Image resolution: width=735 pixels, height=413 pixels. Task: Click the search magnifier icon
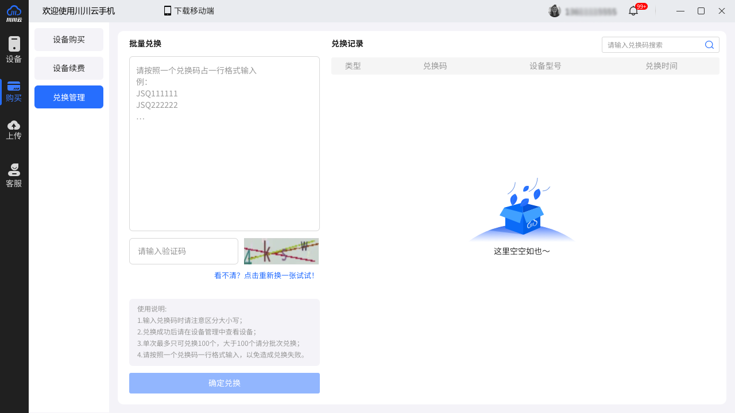tap(709, 45)
